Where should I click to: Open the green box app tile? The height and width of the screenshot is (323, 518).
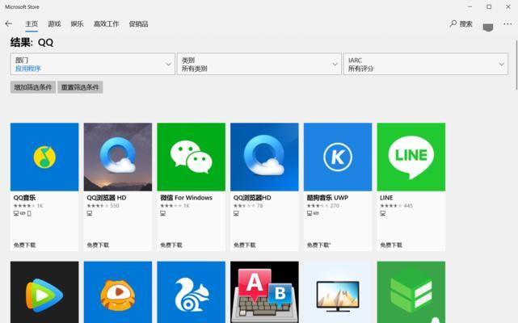[x=411, y=292]
